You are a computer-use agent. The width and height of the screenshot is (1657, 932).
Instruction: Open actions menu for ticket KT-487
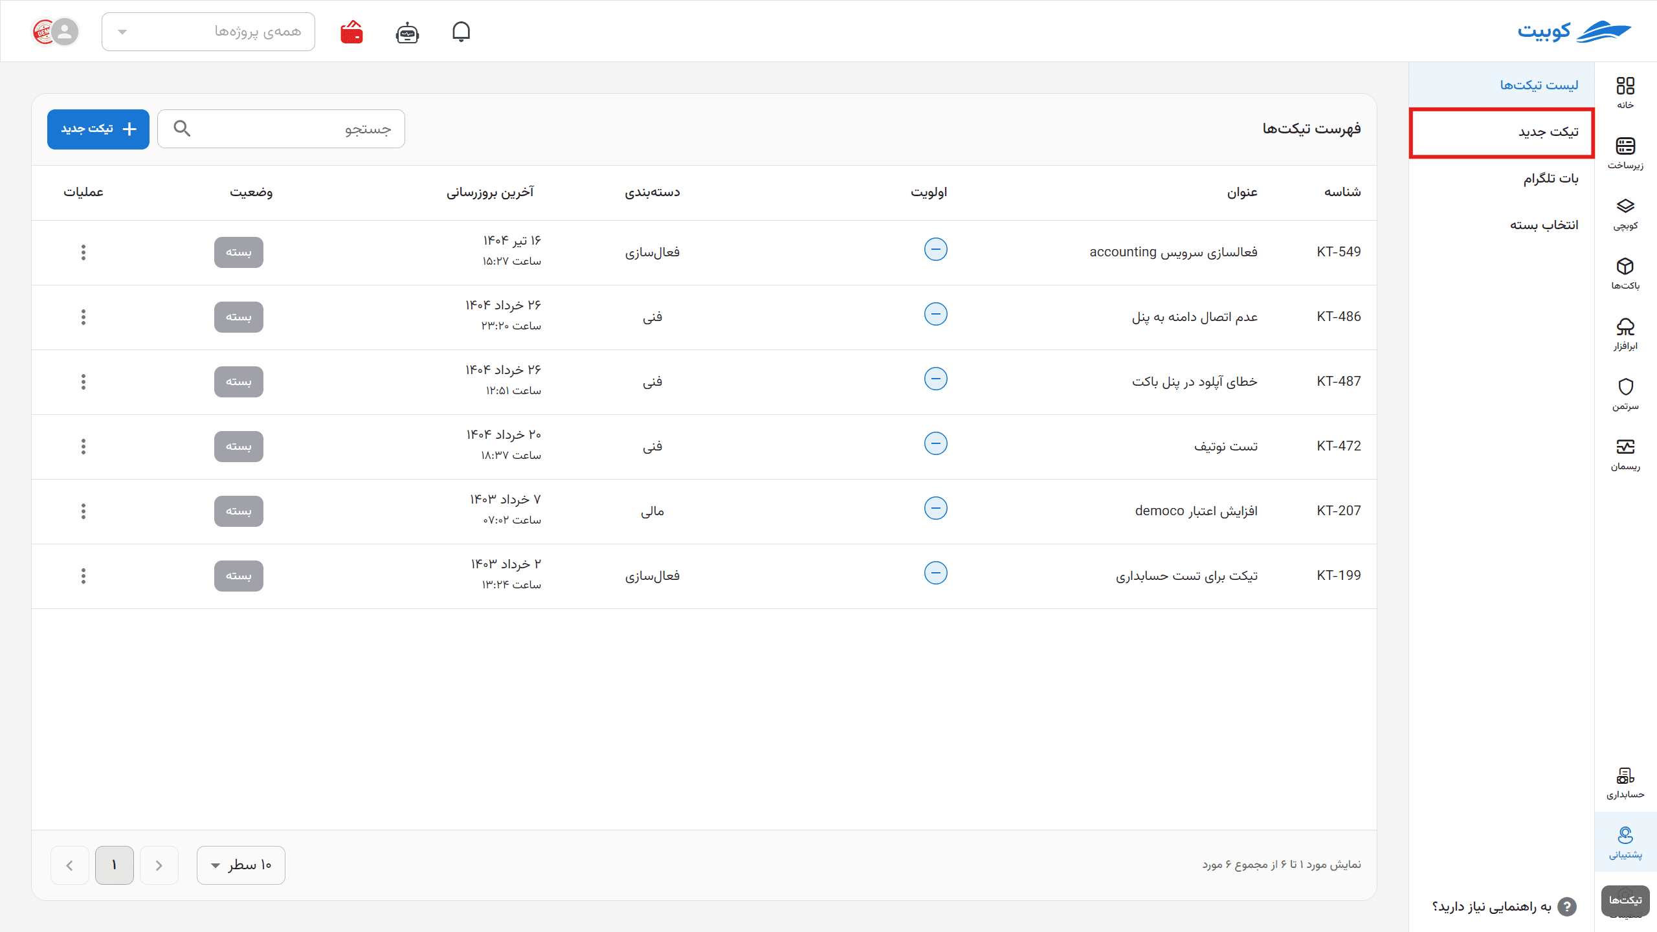83,382
